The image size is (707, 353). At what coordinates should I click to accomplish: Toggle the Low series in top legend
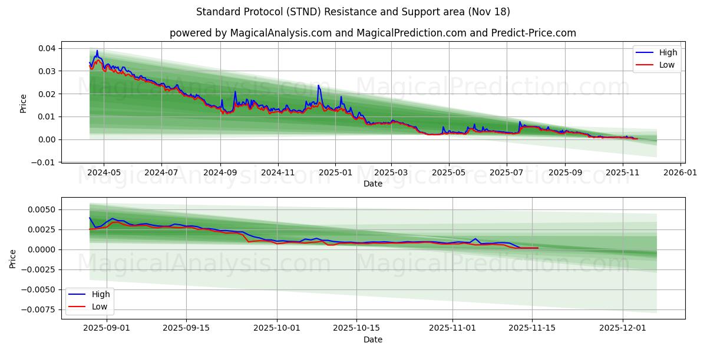coord(667,64)
